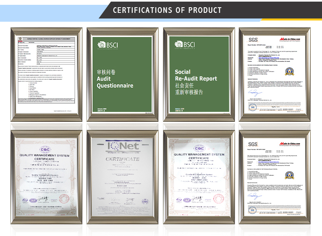Click the blue signature on top-right SGS report
Screen dimensions: 322x236
tap(255, 93)
